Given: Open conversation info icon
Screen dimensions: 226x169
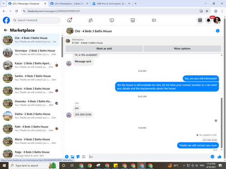Looking at the screenshot, I should click(217, 31).
